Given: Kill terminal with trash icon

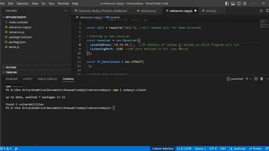Looking at the screenshot, I should tap(261, 79).
